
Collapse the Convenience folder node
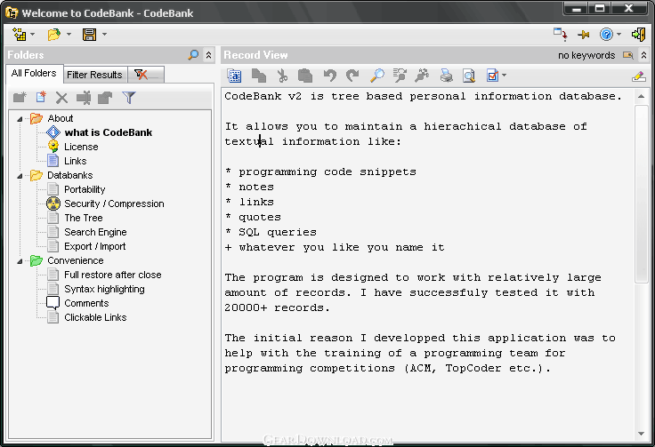tap(20, 261)
